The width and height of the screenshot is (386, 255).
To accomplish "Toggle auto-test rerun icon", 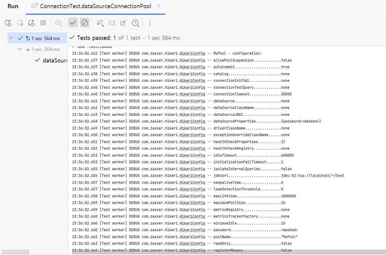I will click(x=31, y=23).
